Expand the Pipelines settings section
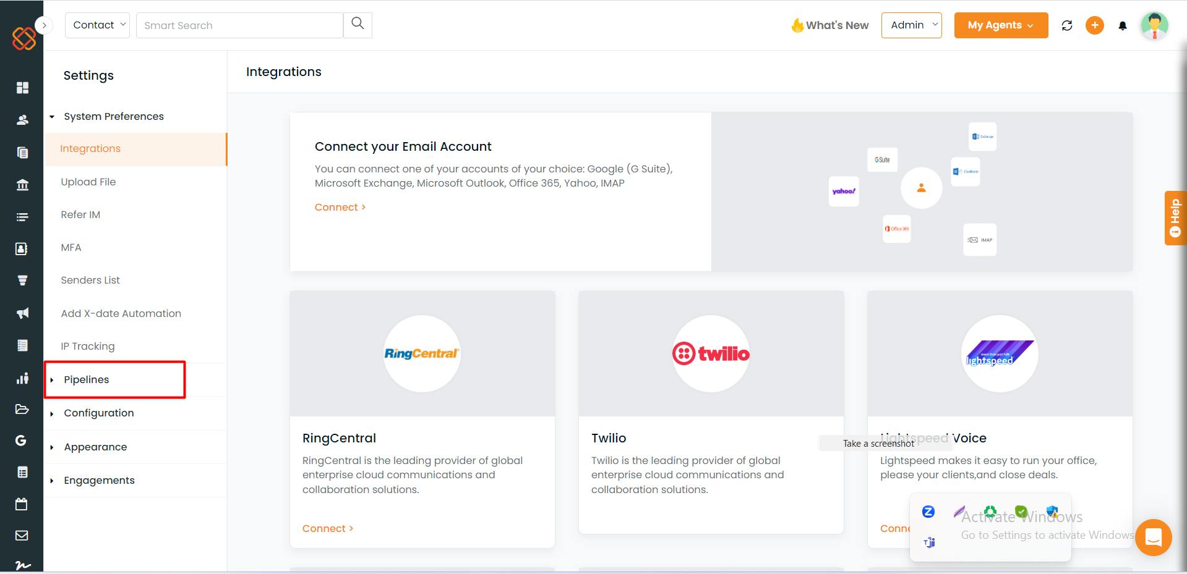The image size is (1187, 574). [87, 379]
